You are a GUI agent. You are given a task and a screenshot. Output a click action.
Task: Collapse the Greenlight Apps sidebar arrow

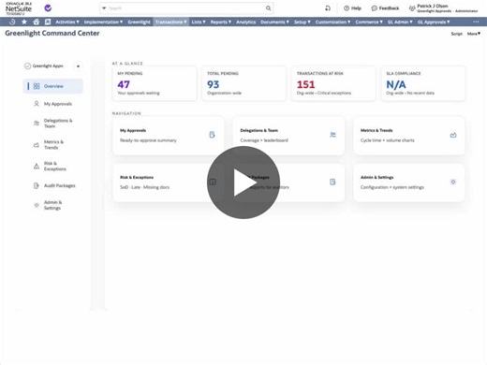coord(78,66)
